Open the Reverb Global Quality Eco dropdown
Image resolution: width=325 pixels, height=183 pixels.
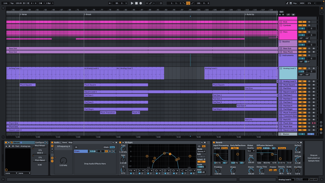click(251, 151)
